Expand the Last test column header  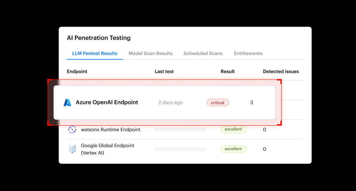[x=164, y=71]
